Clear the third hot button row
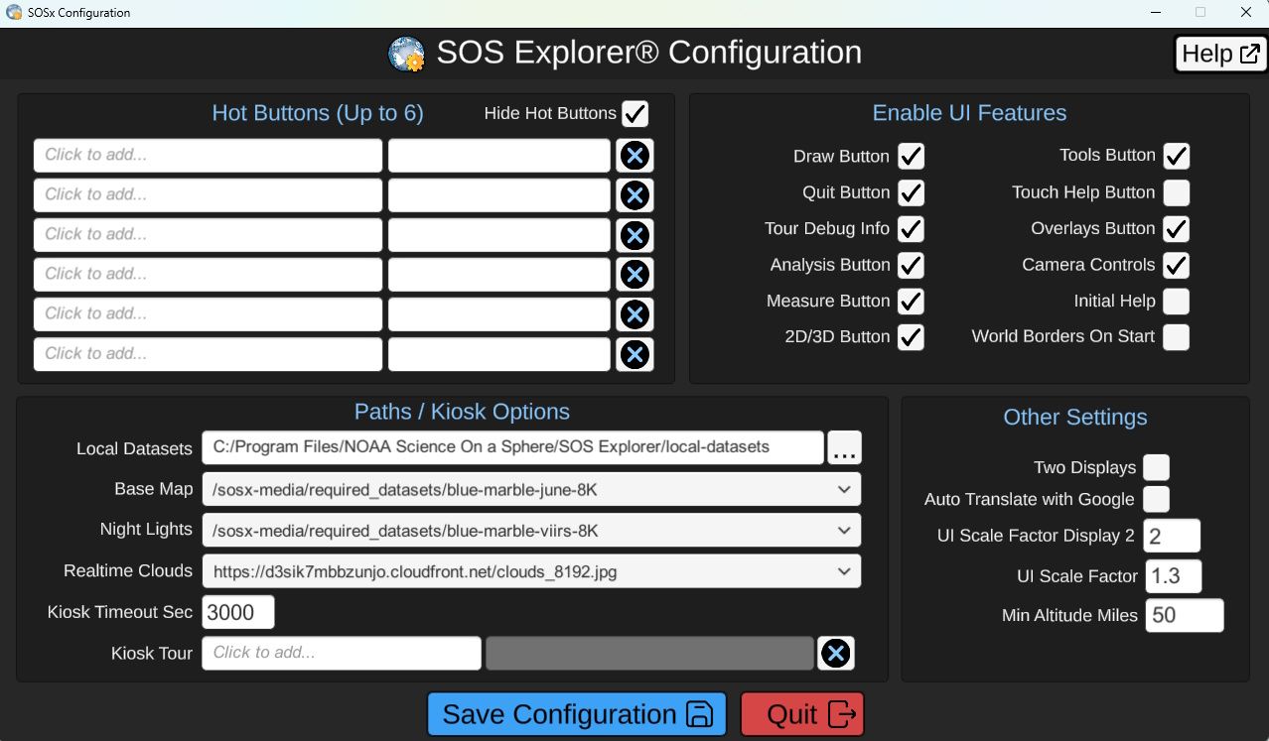Viewport: 1269px width, 741px height. point(634,235)
